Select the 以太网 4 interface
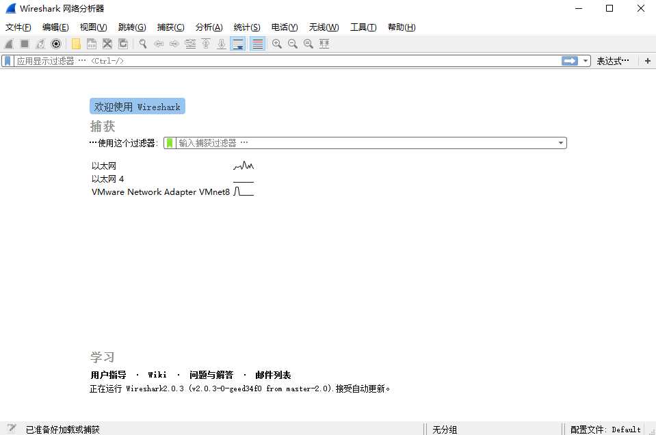The width and height of the screenshot is (656, 435). tap(107, 179)
